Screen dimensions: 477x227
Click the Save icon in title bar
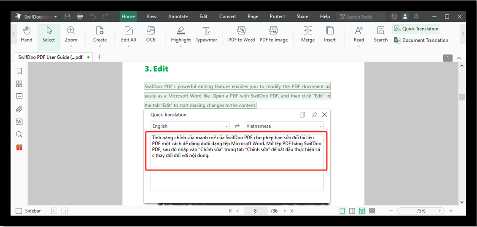click(x=68, y=16)
